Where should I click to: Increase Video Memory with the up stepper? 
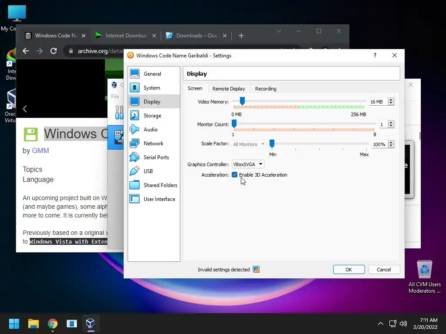coord(391,100)
